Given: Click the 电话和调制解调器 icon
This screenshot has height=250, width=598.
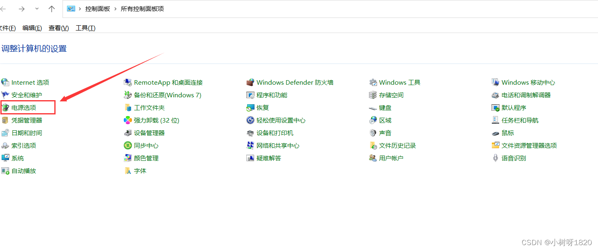Looking at the screenshot, I should point(495,95).
